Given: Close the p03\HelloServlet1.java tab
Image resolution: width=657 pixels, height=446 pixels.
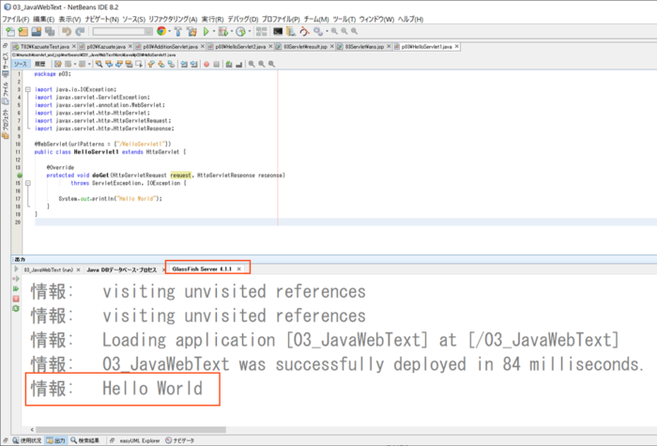Looking at the screenshot, I should pos(457,47).
